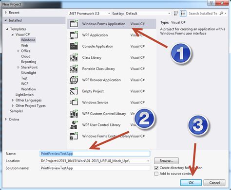Image resolution: width=231 pixels, height=190 pixels.
Task: Click the Solution name input field
Action: tap(95, 168)
